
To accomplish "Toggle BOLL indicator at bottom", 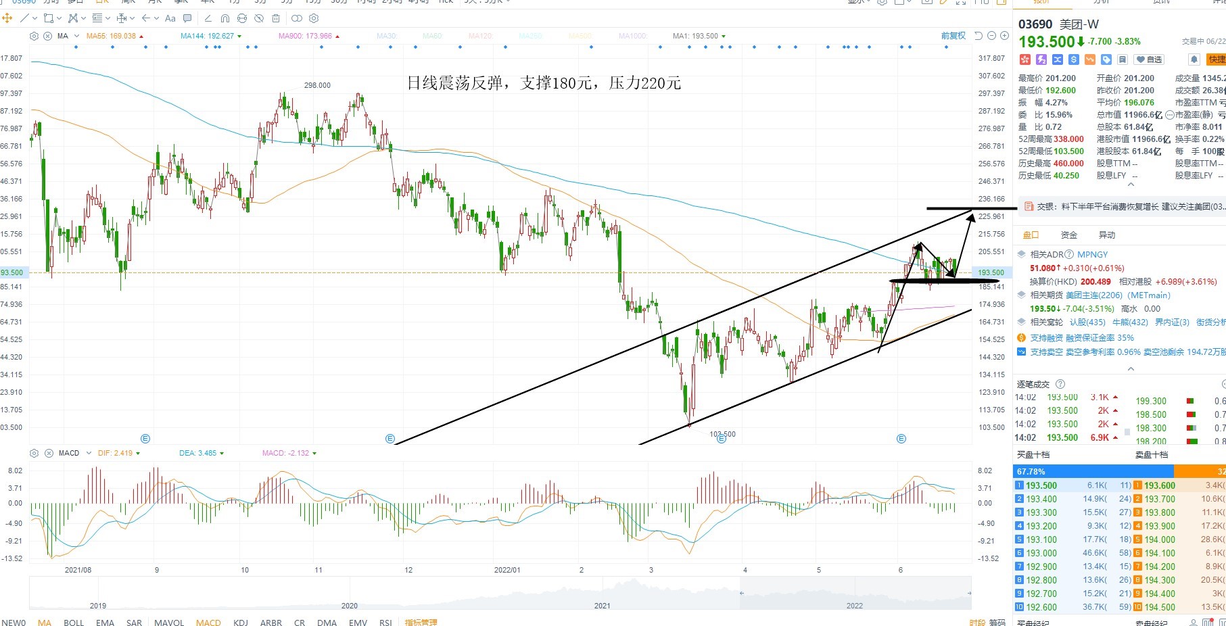I will tap(74, 622).
